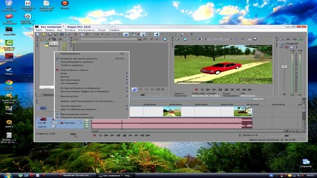Click Go to Start in timeline transport
The width and height of the screenshot is (317, 178).
pyautogui.click(x=130, y=135)
